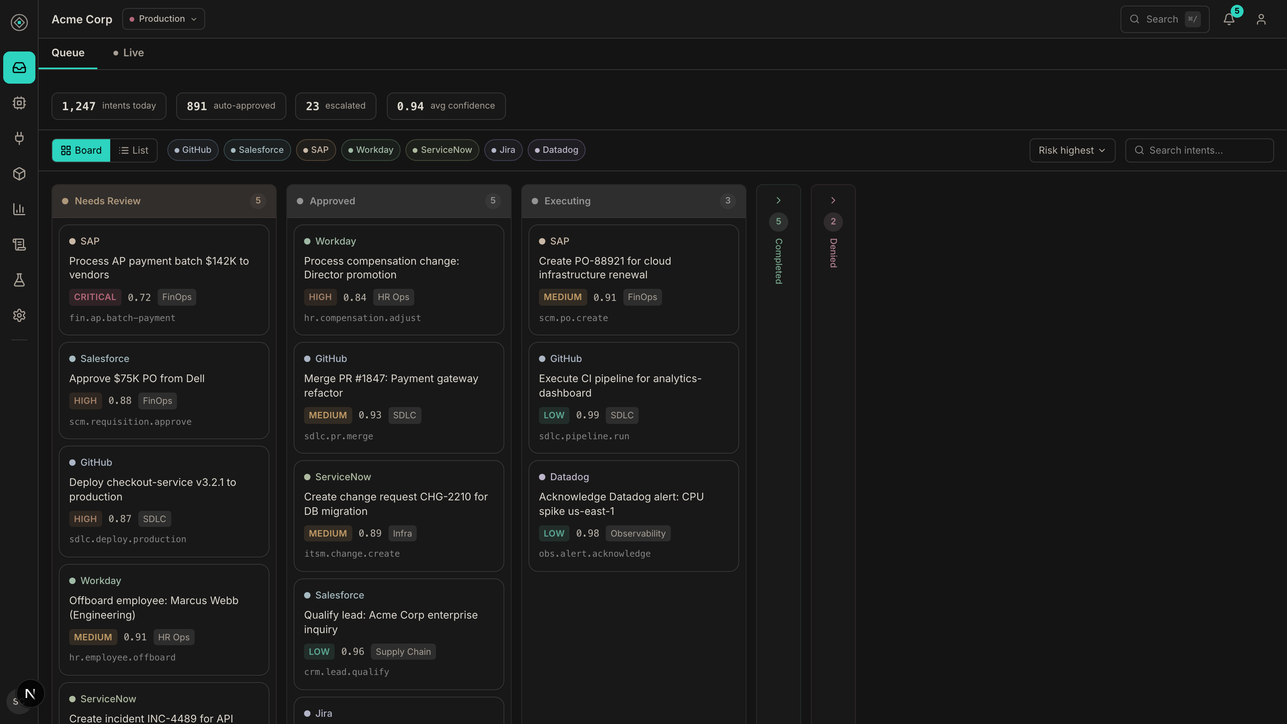Click the Search intents field
Screen dimensions: 1287x724
pos(1199,150)
